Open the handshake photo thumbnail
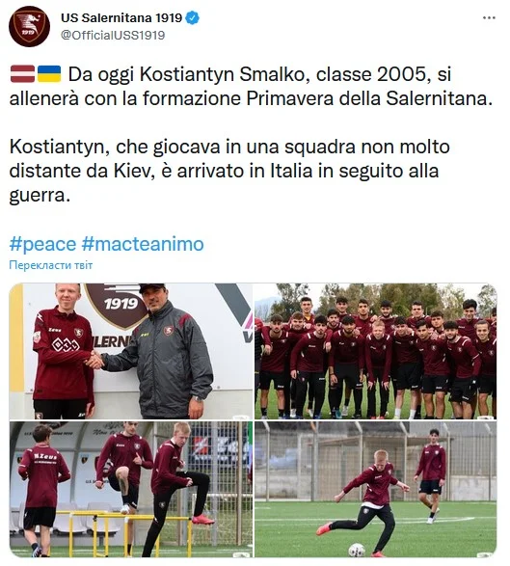 [x=131, y=351]
